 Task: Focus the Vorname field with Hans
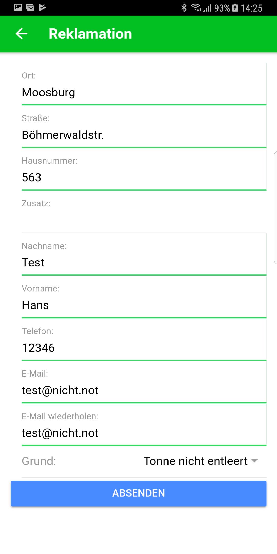(144, 305)
